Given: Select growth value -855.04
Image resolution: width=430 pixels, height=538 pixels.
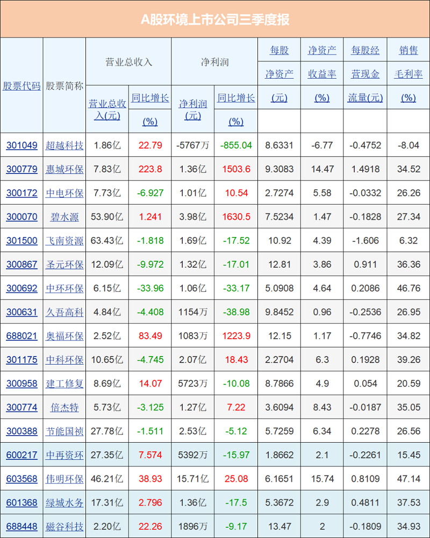Looking at the screenshot, I should 236,145.
